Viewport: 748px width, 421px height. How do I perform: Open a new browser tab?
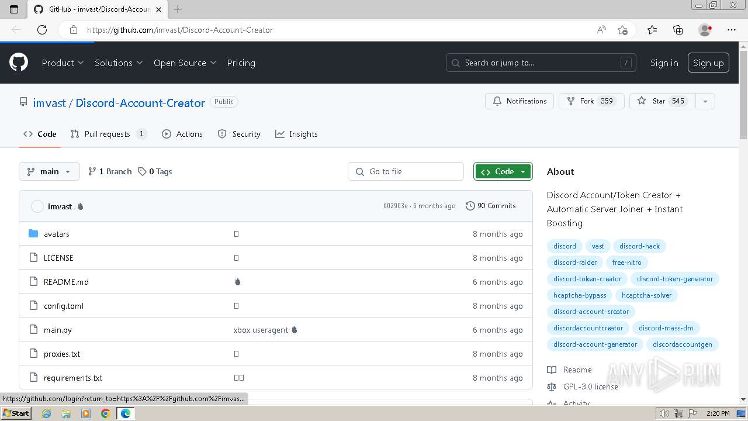pyautogui.click(x=178, y=9)
